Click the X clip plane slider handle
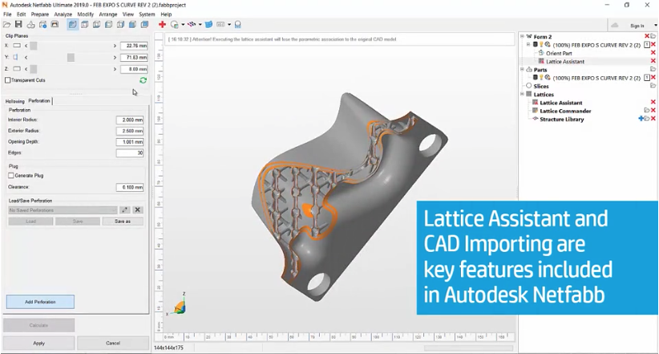The width and height of the screenshot is (659, 354). (x=34, y=46)
